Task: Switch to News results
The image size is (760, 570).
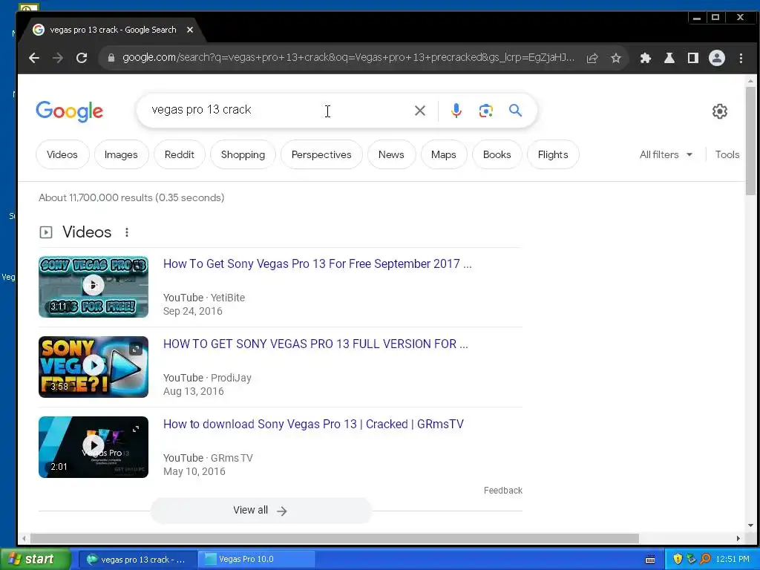Action: (x=391, y=154)
